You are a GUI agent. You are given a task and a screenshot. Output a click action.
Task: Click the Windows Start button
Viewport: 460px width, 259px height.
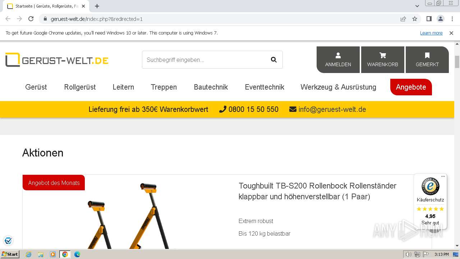tap(10, 254)
